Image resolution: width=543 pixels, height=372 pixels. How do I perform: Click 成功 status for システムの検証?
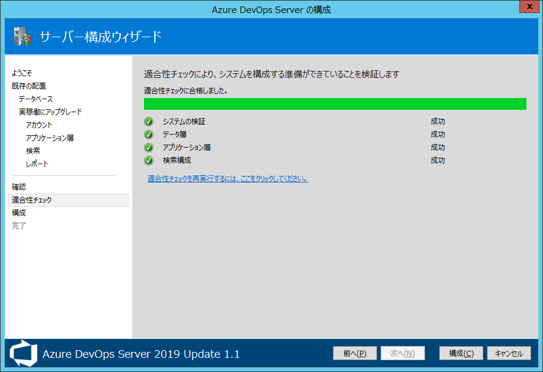point(438,122)
